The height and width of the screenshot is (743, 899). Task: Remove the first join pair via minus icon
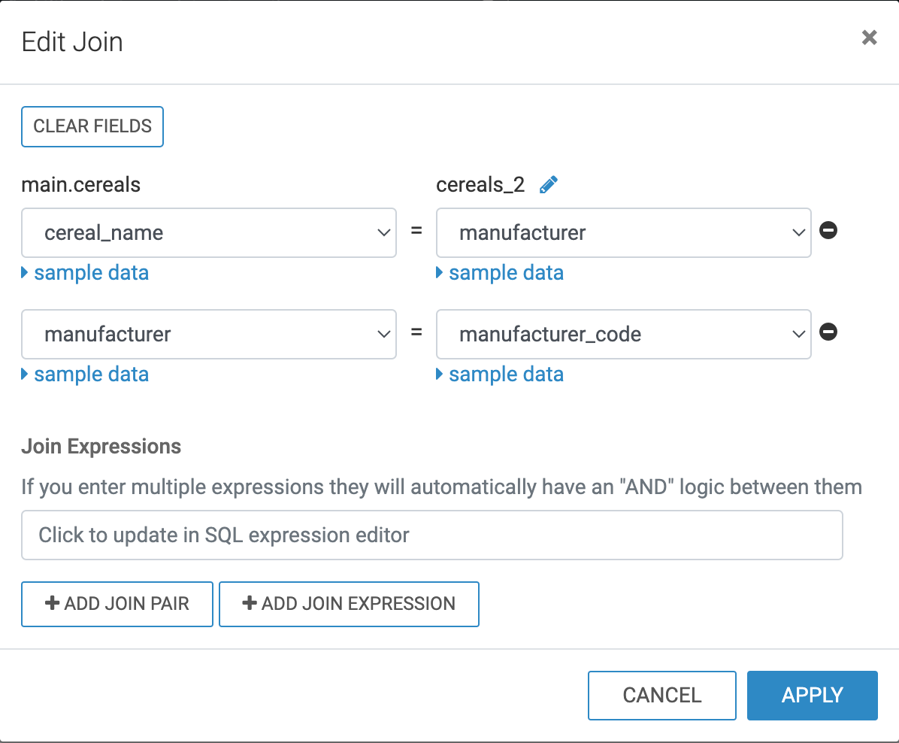point(828,231)
